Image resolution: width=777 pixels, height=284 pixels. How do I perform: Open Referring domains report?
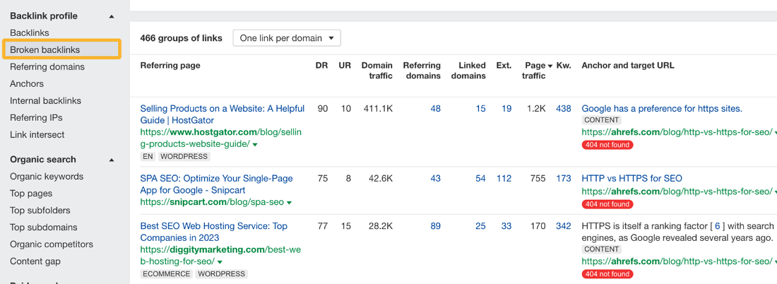point(47,67)
